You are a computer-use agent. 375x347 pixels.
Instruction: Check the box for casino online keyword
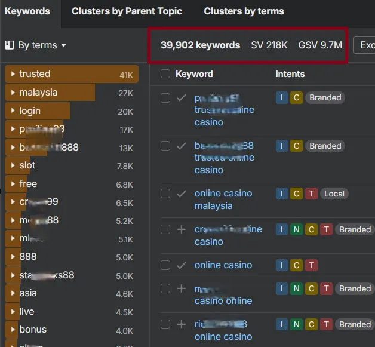(x=165, y=288)
